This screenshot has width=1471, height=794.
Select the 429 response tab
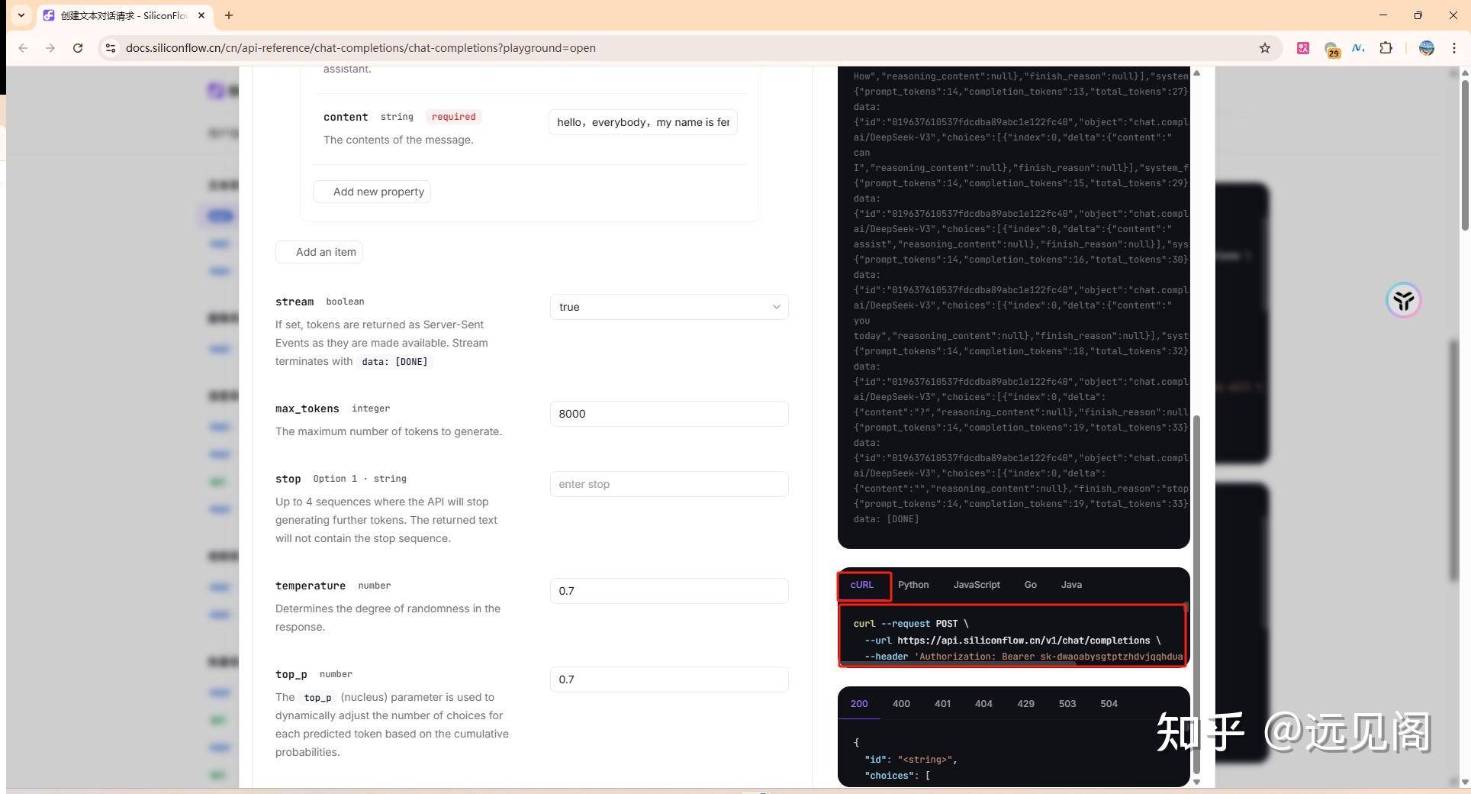[1025, 704]
